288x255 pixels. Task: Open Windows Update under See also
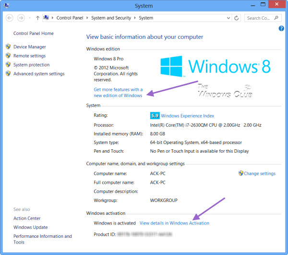point(31,227)
